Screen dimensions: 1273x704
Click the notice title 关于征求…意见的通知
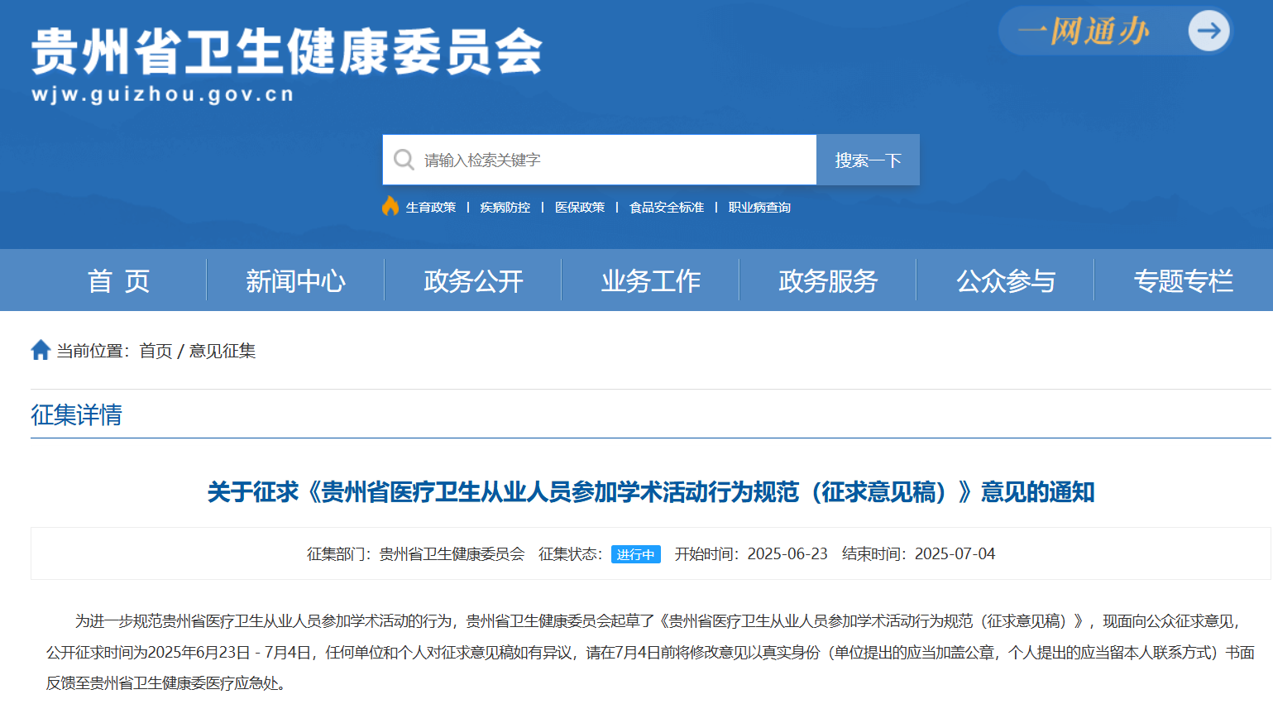click(651, 492)
